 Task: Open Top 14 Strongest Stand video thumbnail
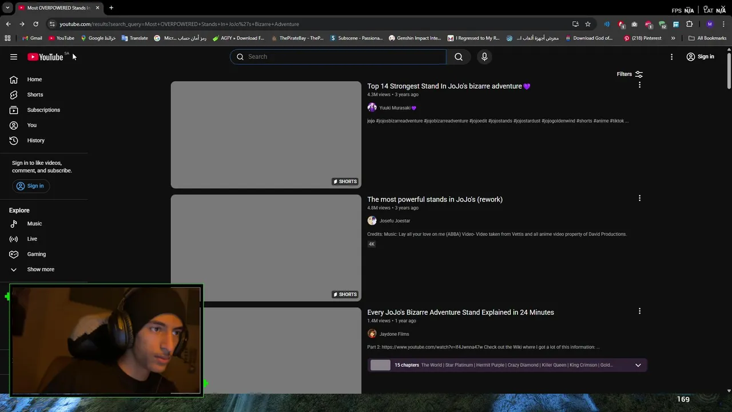pos(266,134)
